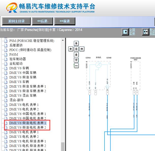Click the generator symbol in wiring diagram

tap(98, 65)
